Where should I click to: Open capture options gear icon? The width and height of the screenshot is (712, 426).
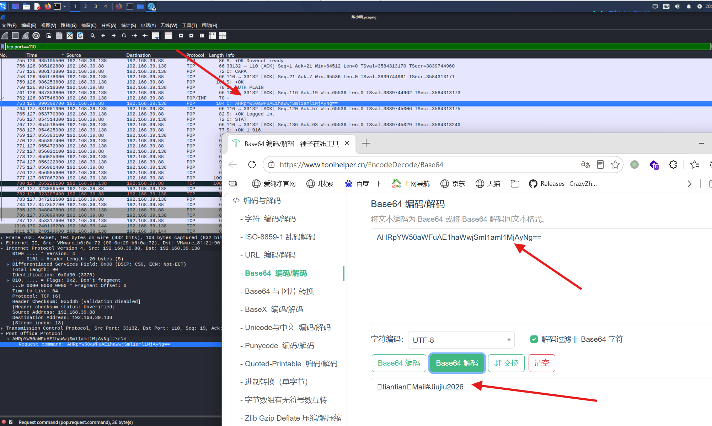[36, 36]
